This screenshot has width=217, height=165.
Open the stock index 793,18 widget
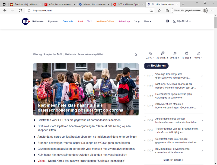(x=174, y=56)
